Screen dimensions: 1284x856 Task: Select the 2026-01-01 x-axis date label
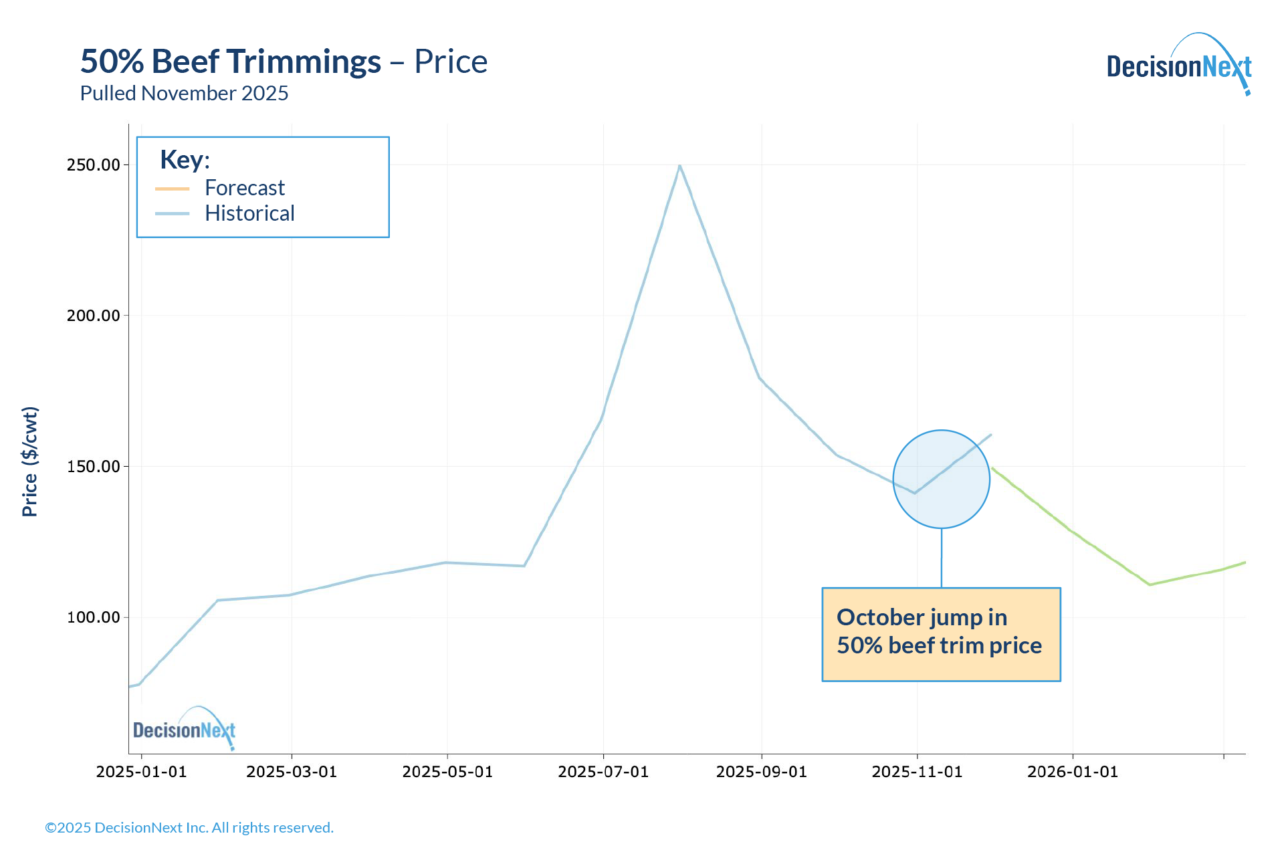1073,772
